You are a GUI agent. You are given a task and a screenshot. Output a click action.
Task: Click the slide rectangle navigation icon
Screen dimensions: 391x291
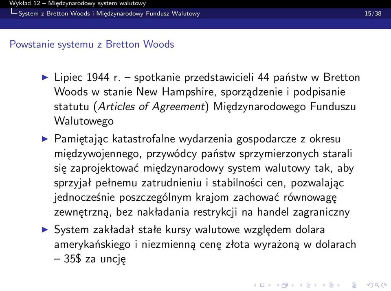(262, 285)
